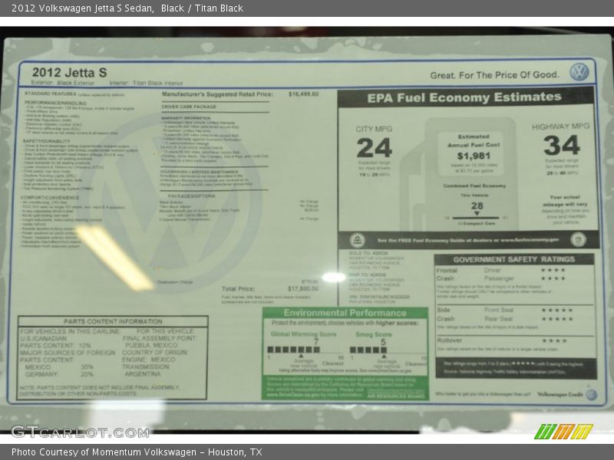Screen dimensions: 614x460
Task: Click the "Parts Content Information" header
Action: [113, 321]
